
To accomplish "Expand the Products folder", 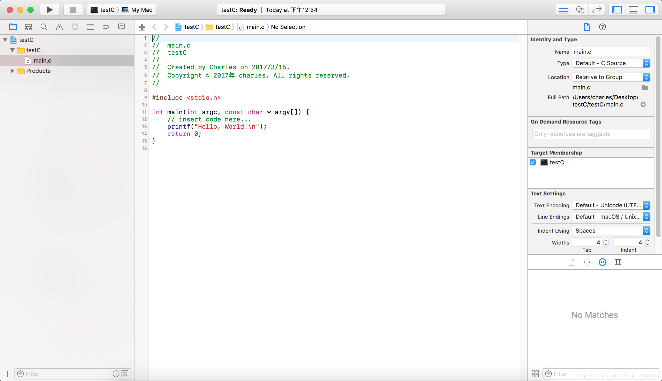I will (12, 71).
